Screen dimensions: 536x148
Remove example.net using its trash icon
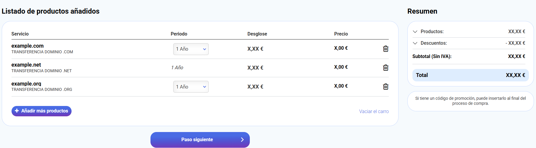point(386,68)
